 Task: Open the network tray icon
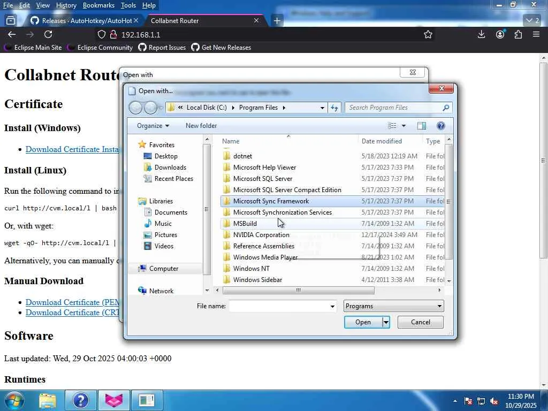[x=481, y=401]
